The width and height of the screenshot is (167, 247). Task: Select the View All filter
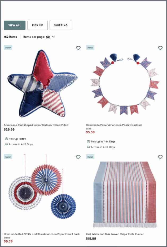(x=15, y=25)
